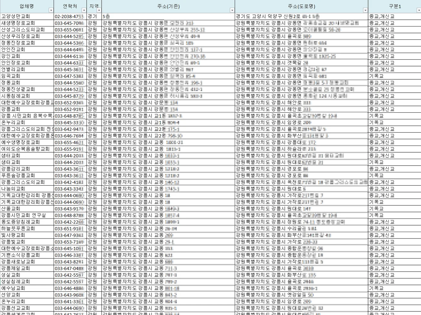Image resolution: width=421 pixels, height=315 pixels.
Task: Select the 동도중앙침례교회 cell
Action: tap(27, 222)
